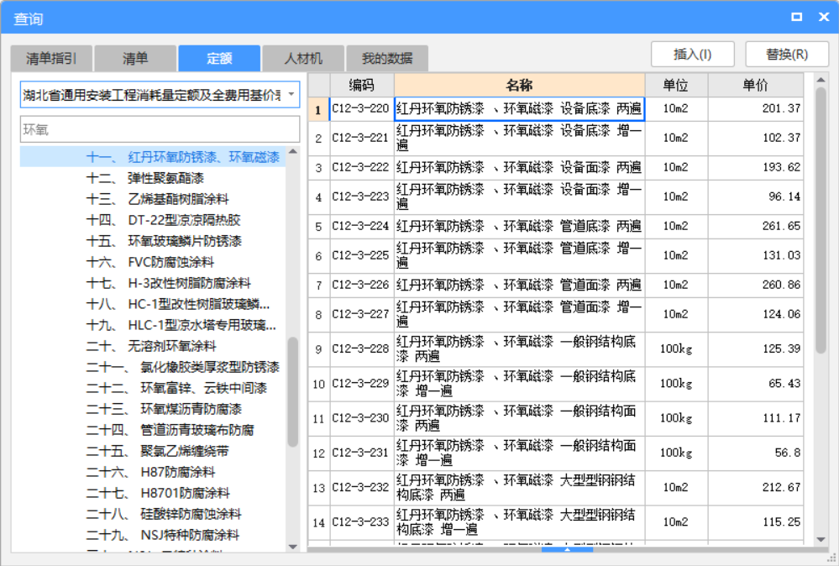Image resolution: width=839 pixels, height=566 pixels.
Task: Select tree item 十五、环氧玻璃鳞片防锈漆
Action: click(164, 241)
